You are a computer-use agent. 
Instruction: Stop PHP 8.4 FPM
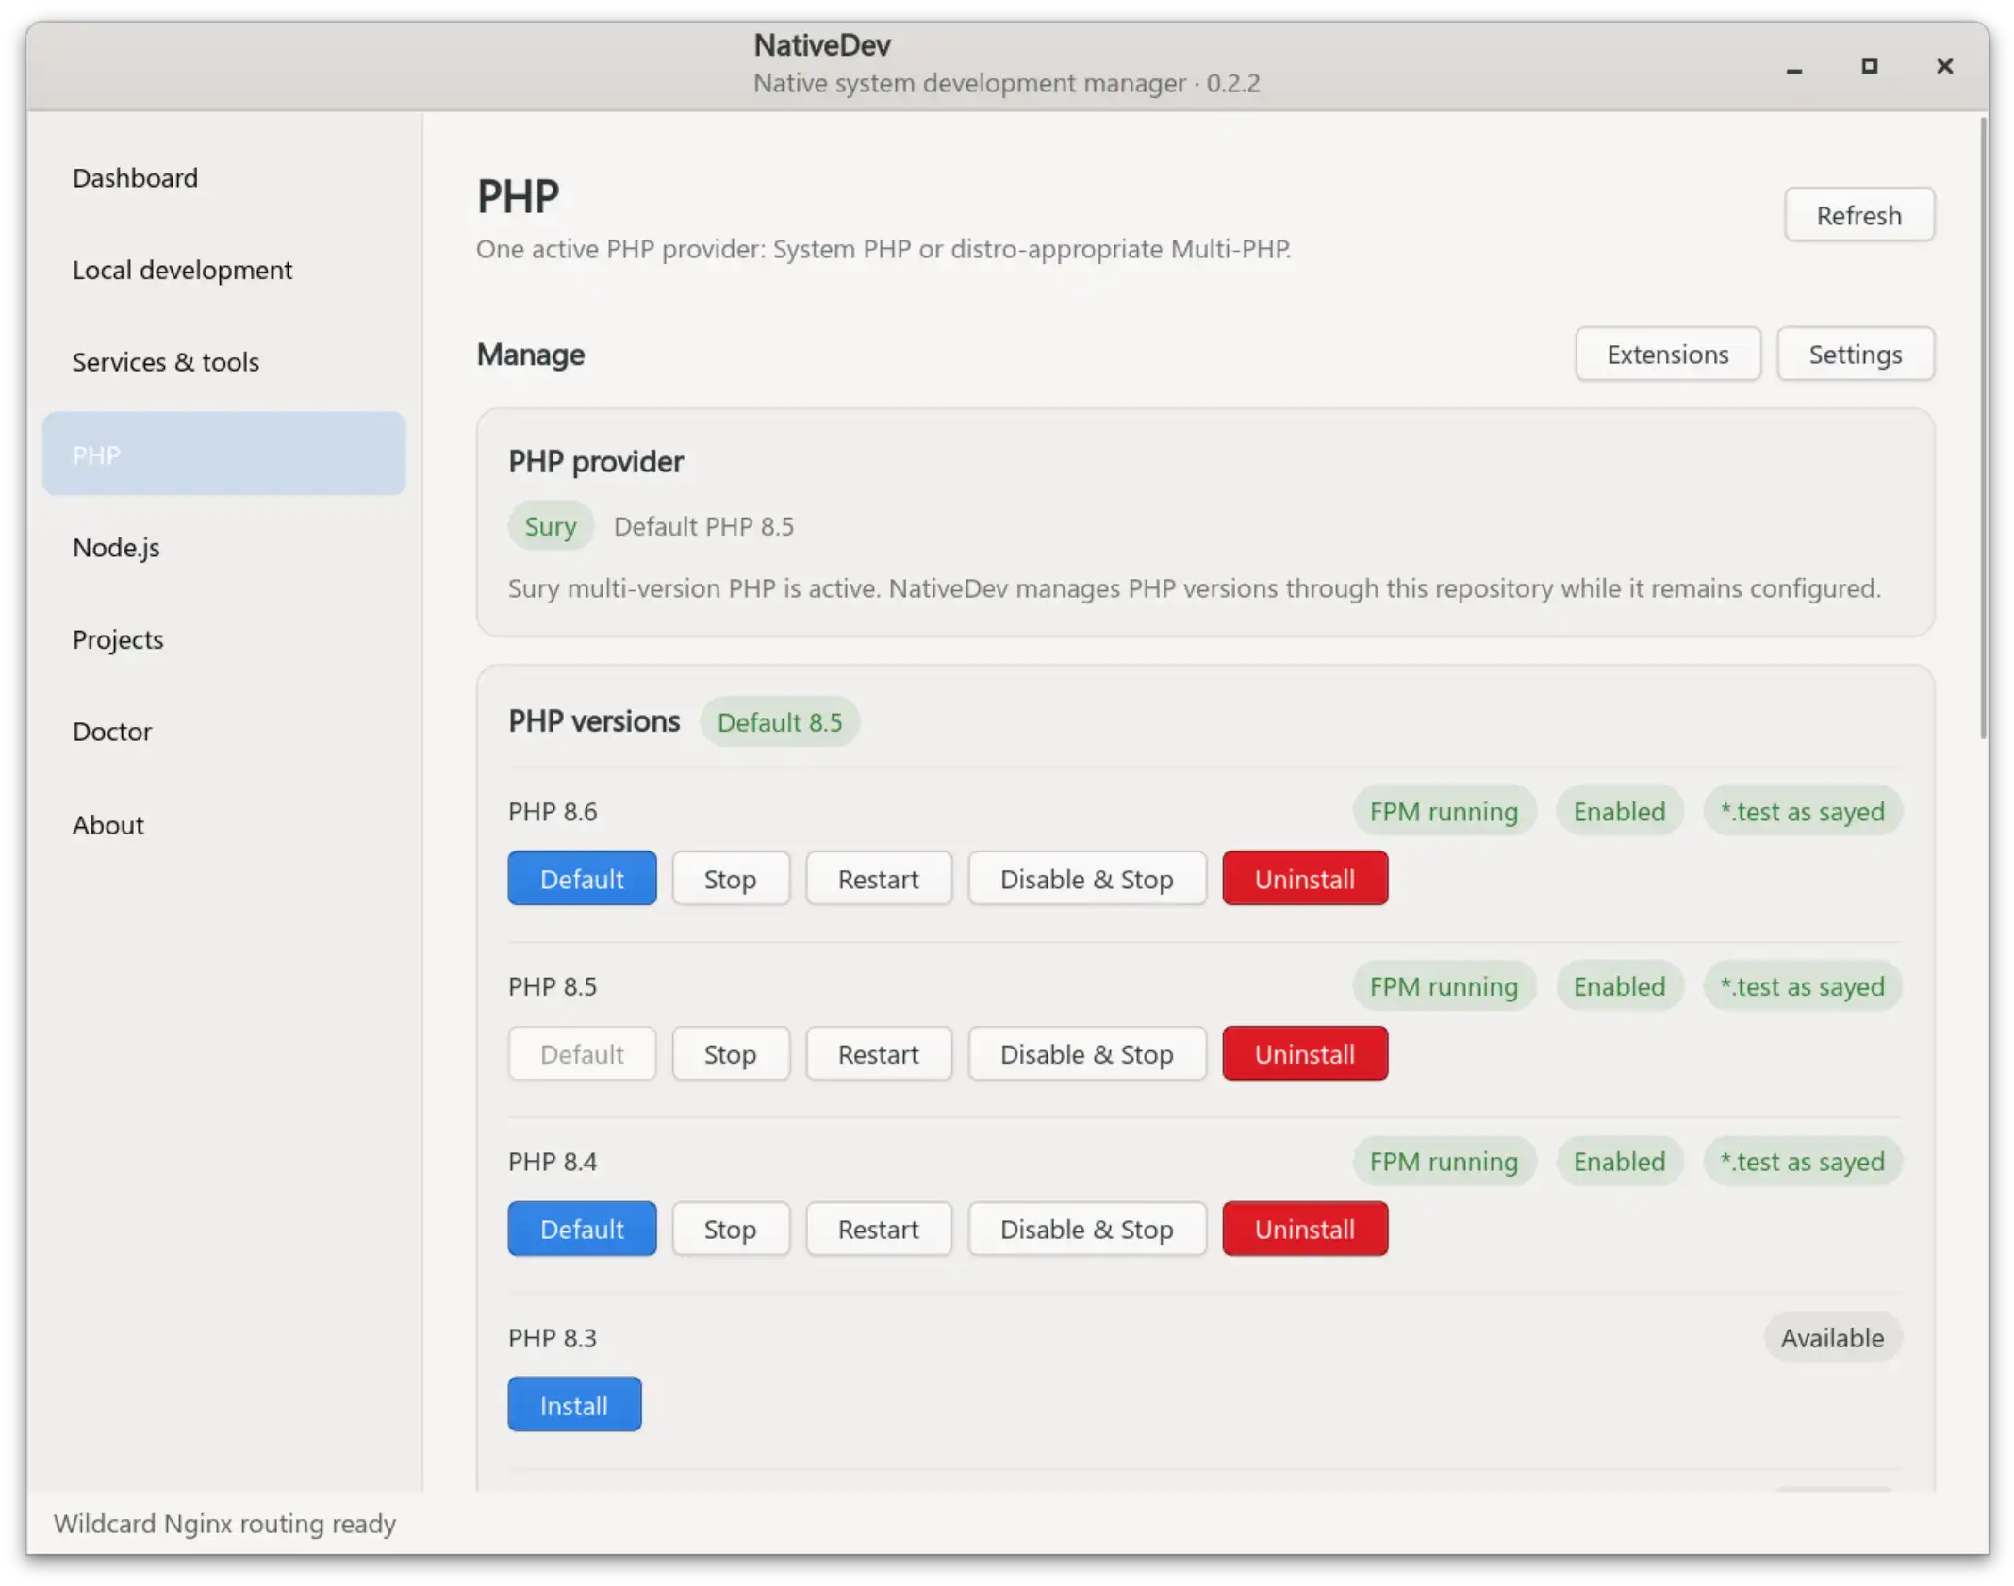pyautogui.click(x=730, y=1230)
